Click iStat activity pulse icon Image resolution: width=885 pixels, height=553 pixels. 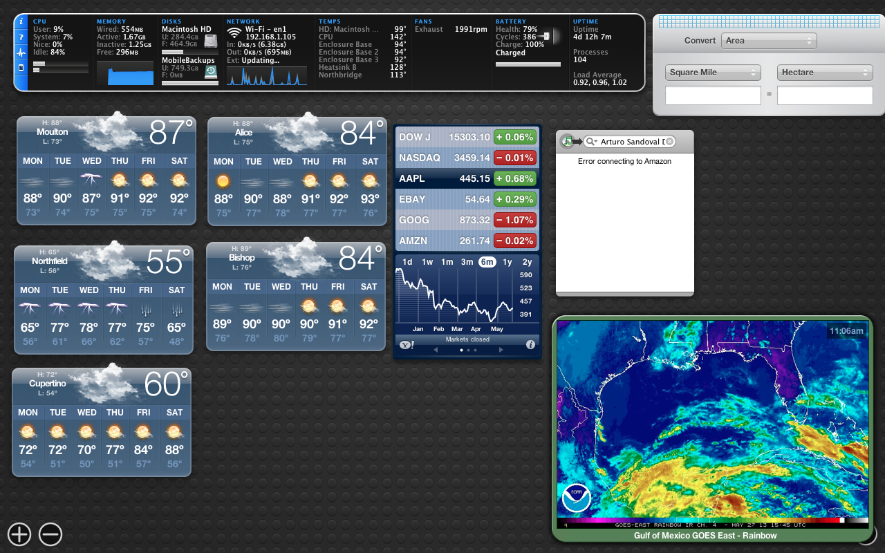[21, 53]
